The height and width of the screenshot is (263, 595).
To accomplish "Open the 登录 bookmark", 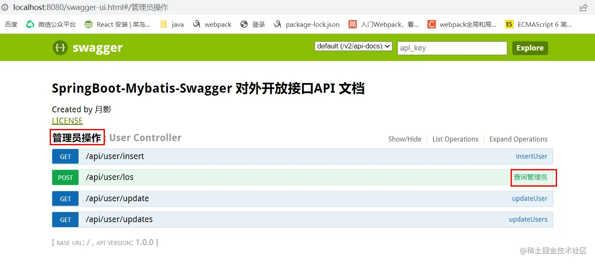I will [x=253, y=24].
